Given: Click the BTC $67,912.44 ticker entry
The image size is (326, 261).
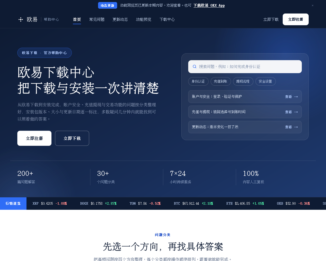Looking at the screenshot, I should (194, 203).
